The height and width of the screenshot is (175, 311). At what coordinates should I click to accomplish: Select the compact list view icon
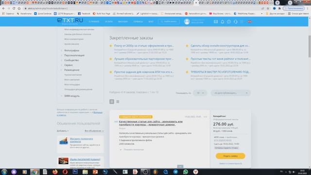(118, 102)
